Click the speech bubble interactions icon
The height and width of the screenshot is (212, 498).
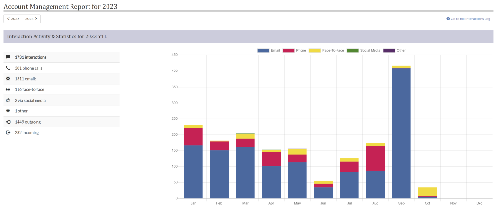pos(8,57)
